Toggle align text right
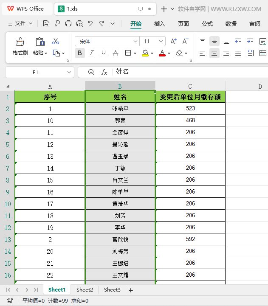The height and width of the screenshot is (306, 268). [226, 53]
